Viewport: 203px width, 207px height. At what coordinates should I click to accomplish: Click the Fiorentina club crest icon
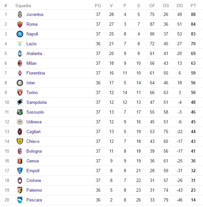[20, 73]
